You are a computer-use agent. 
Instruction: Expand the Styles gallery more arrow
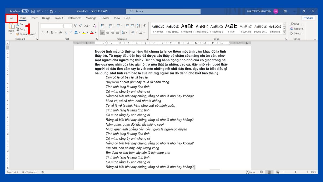284,32
